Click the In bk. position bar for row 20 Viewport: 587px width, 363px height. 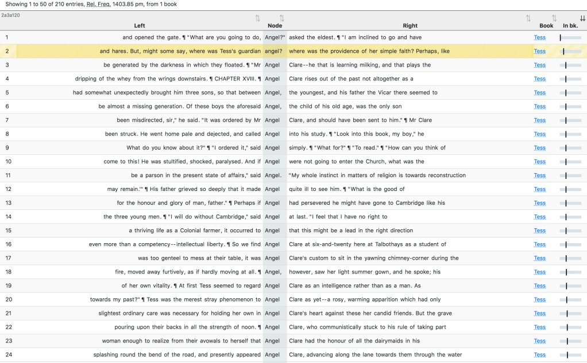pos(570,300)
